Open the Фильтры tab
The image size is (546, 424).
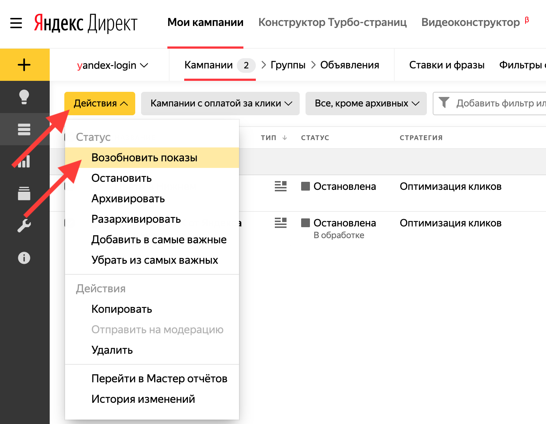pos(523,65)
